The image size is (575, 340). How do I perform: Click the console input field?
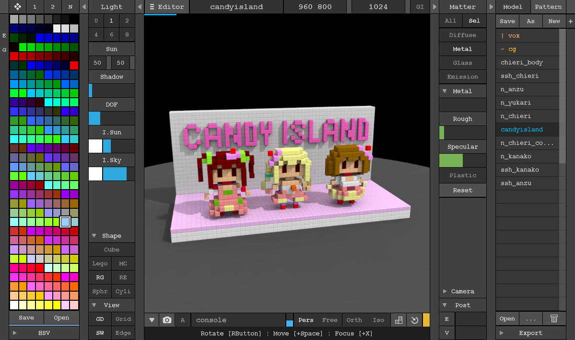[238, 320]
